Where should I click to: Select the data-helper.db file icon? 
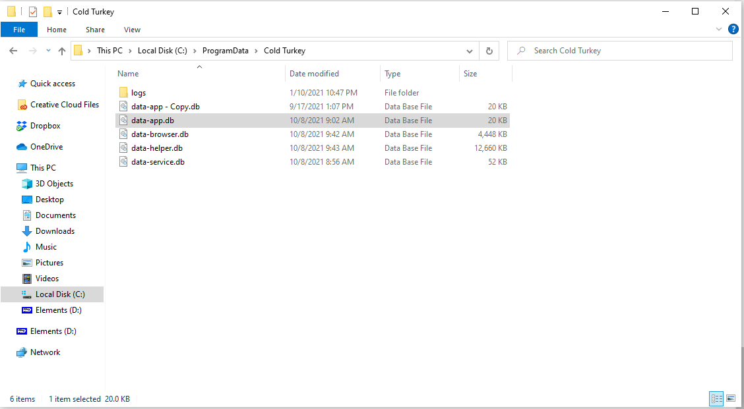tap(123, 148)
